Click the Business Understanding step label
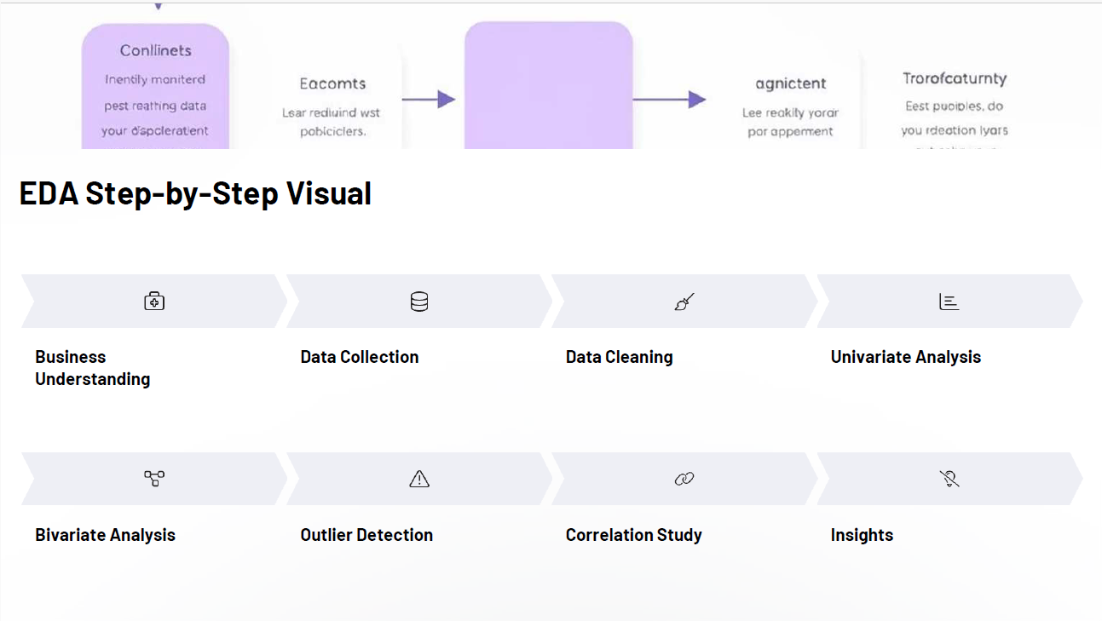 point(93,368)
